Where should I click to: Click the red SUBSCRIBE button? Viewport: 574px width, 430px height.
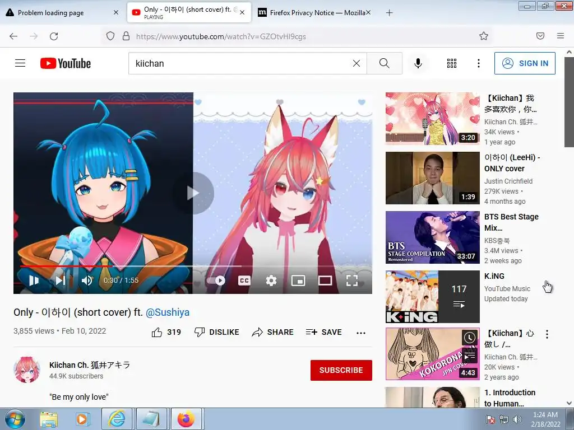tap(341, 370)
